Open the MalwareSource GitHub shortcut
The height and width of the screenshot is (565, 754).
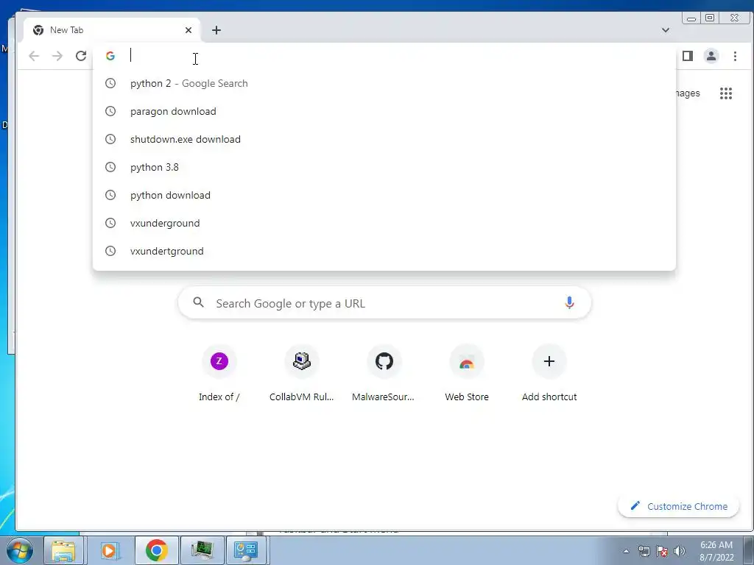[384, 373]
